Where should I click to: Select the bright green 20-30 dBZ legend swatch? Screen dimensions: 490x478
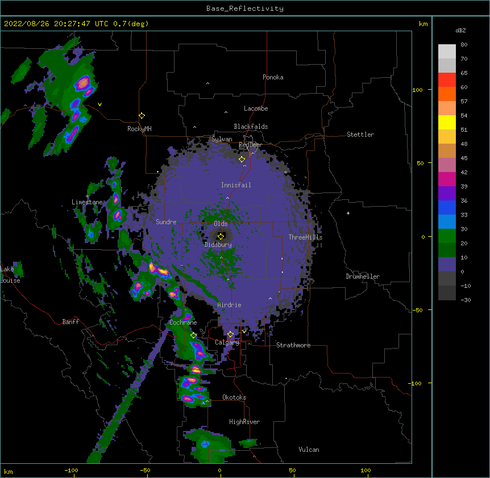447,236
